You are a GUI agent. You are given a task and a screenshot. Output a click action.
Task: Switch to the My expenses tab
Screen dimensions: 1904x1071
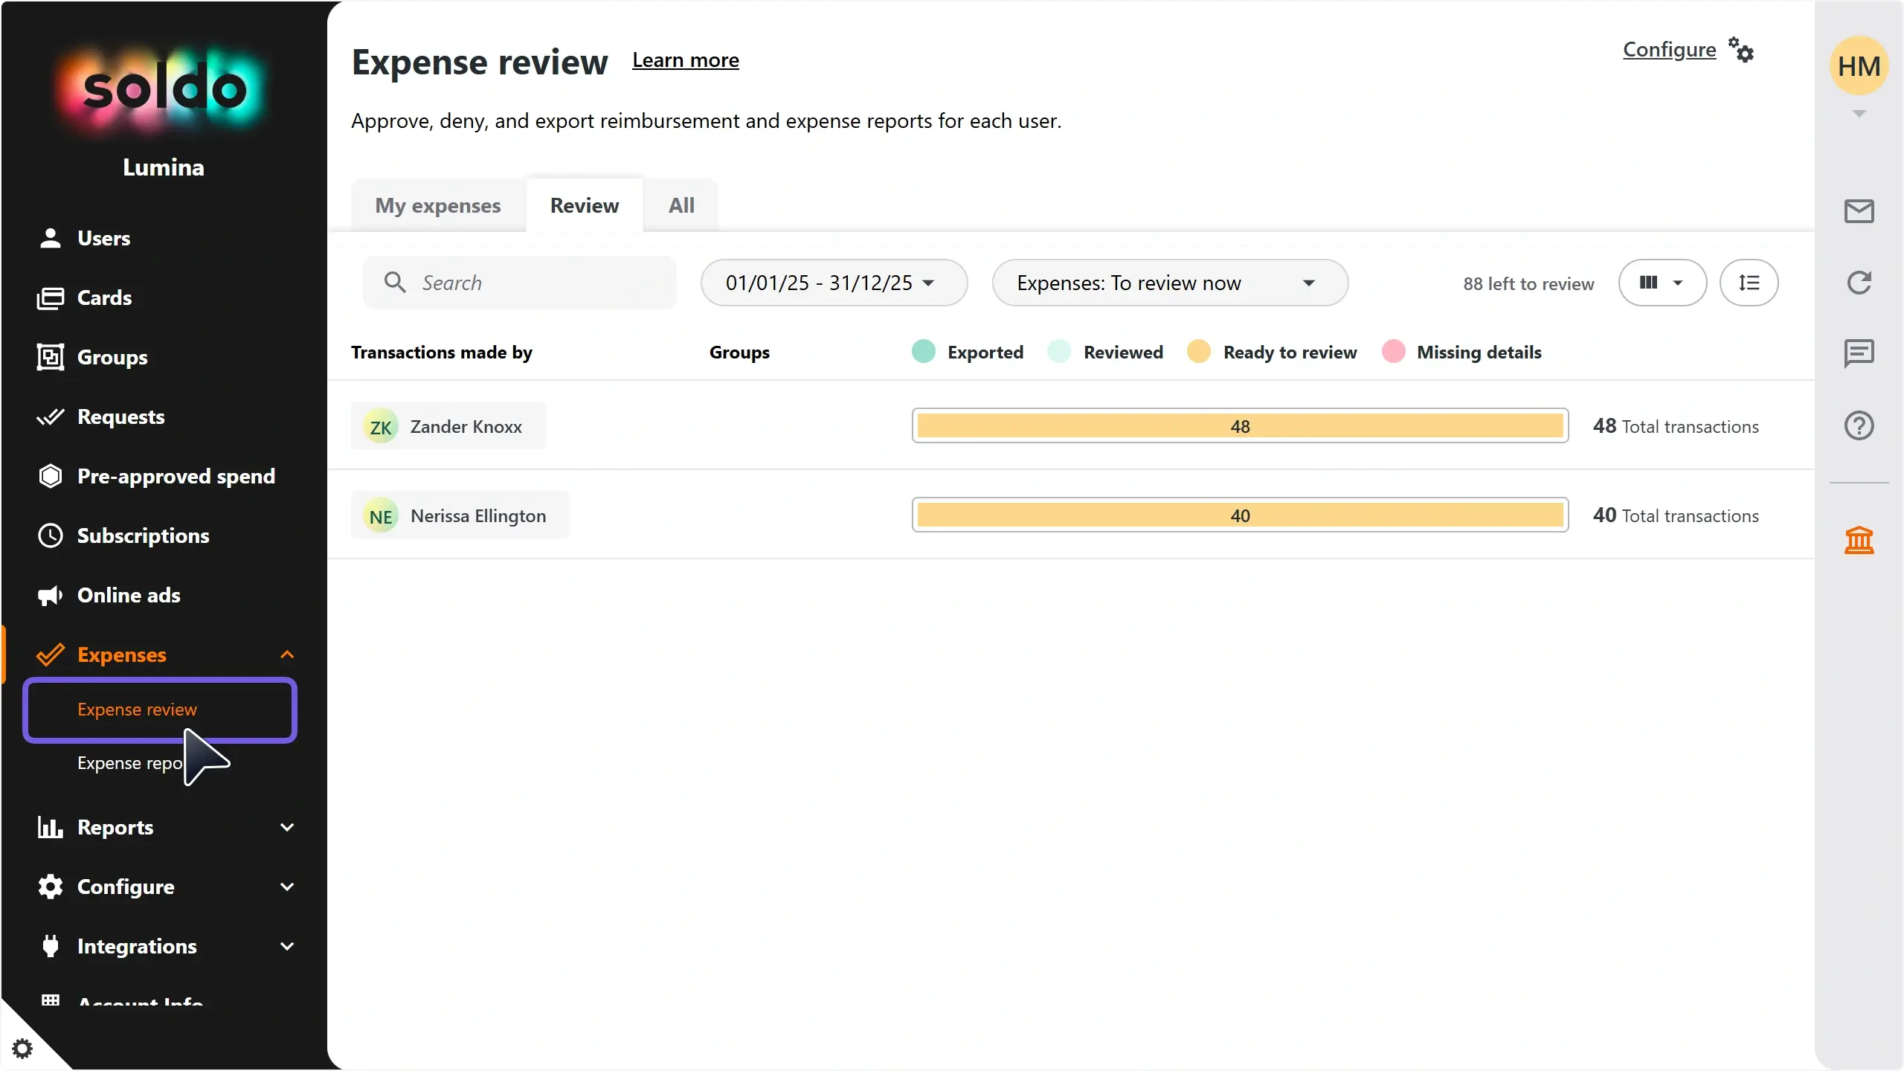438,205
